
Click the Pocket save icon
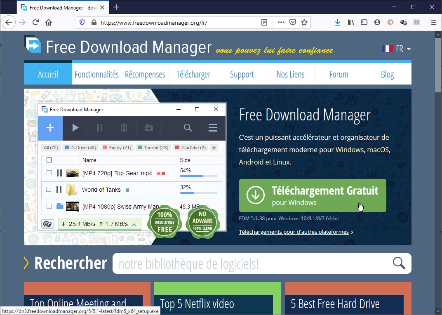(x=293, y=22)
